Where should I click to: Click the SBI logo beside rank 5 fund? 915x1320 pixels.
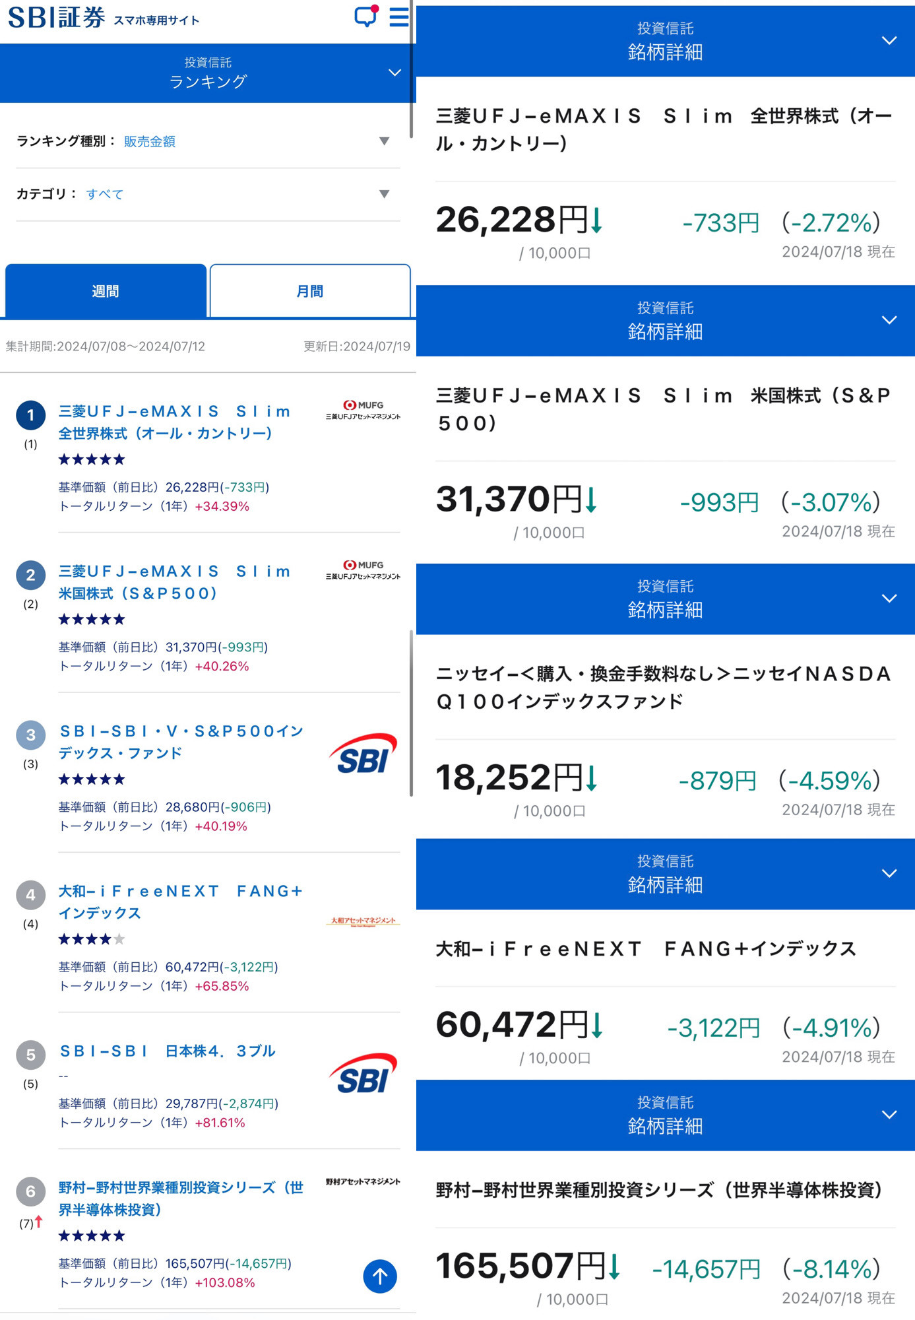[x=363, y=1073]
